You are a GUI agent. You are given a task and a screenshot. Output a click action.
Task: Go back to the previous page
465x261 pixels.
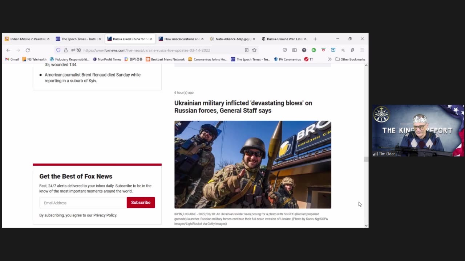(x=8, y=50)
